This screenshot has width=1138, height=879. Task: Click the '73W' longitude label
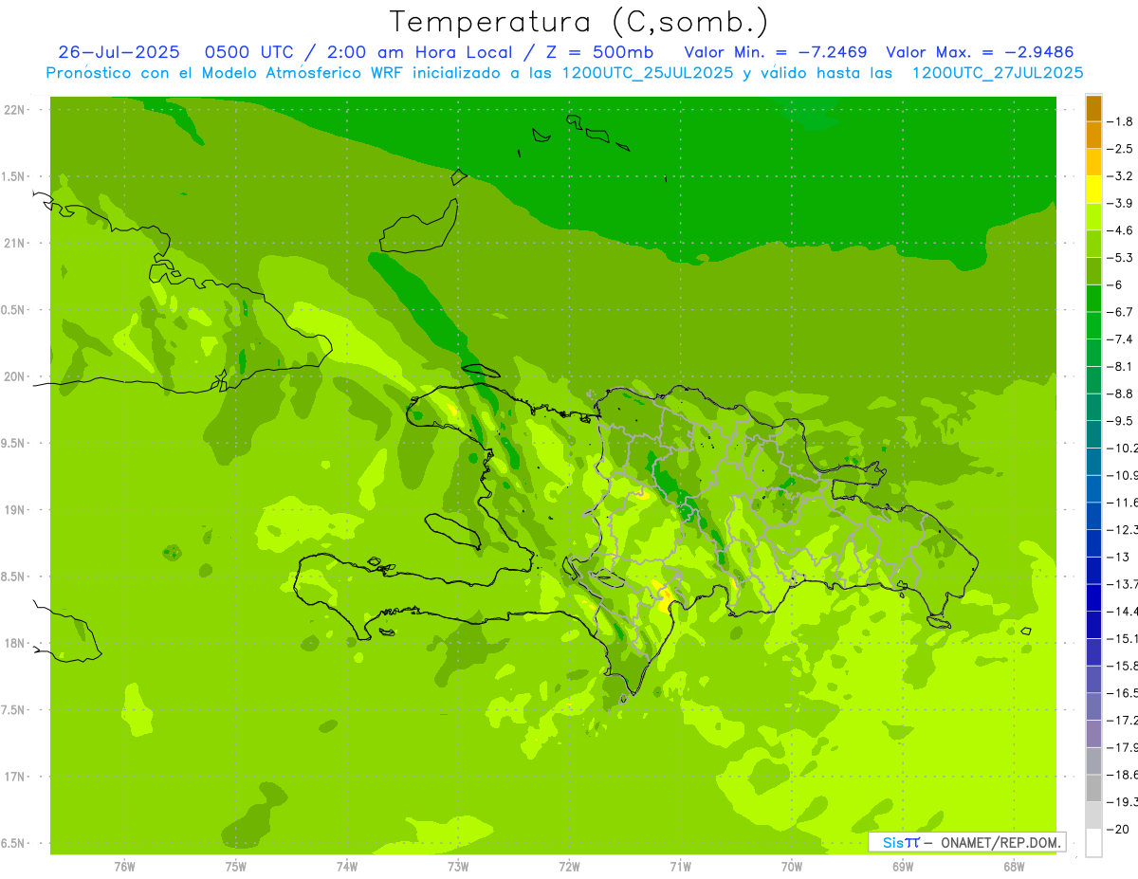tap(458, 866)
